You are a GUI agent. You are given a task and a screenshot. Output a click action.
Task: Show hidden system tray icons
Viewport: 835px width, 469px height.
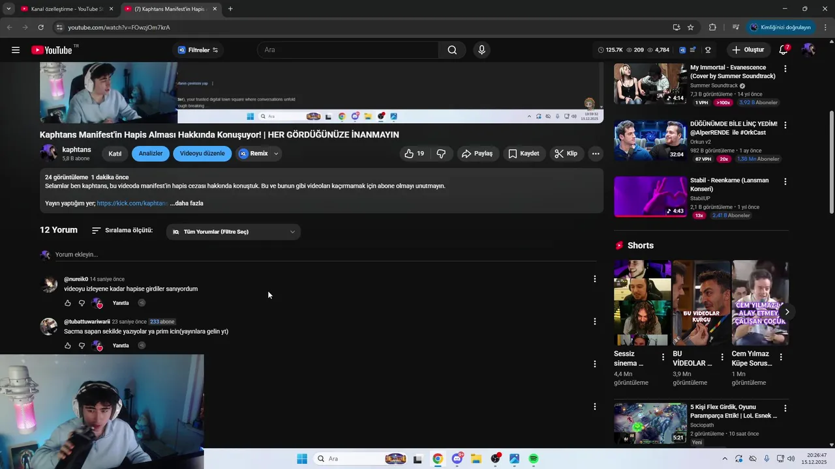click(724, 459)
